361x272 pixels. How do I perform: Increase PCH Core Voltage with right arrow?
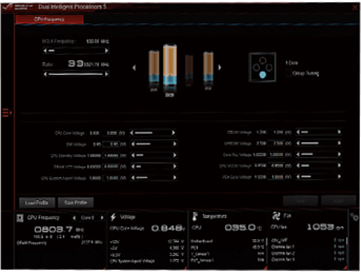339,177
